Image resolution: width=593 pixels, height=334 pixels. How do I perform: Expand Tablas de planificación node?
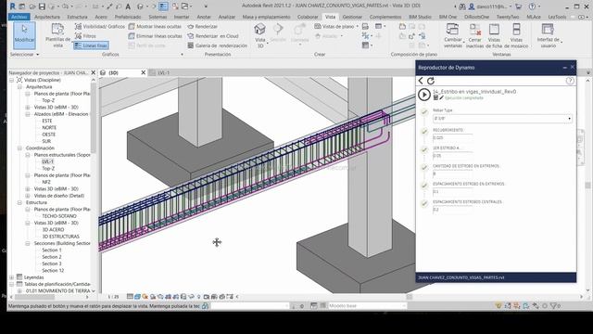coord(12,284)
